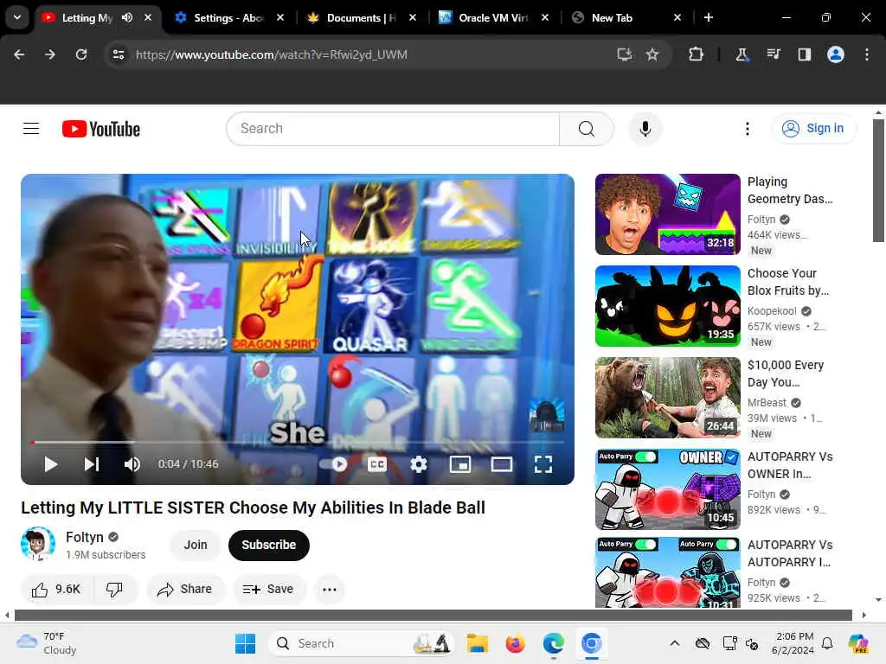Click vertical scrollbar down arrow
Image resolution: width=886 pixels, height=664 pixels.
[877, 600]
